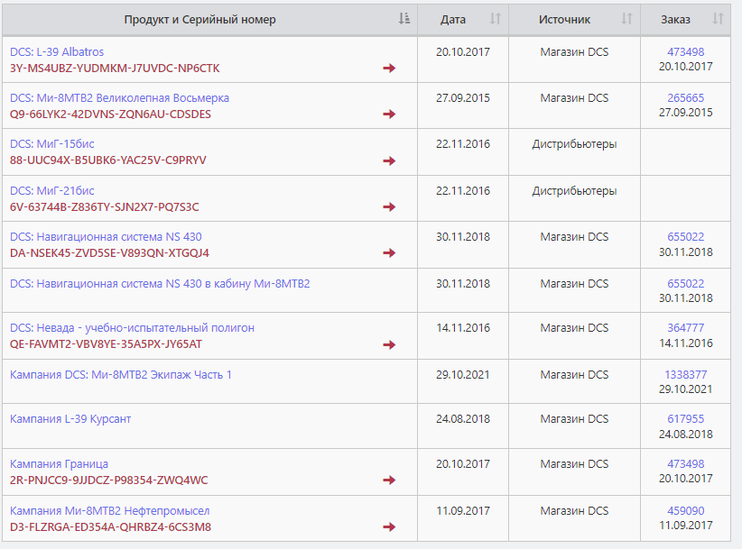Image resolution: width=742 pixels, height=549 pixels.
Task: Open order number 265665
Action: [x=686, y=97]
